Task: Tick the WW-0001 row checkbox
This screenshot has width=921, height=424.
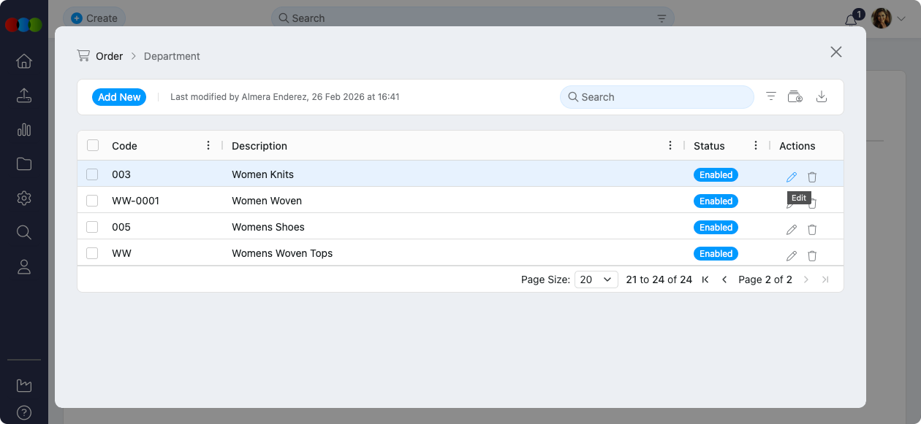Action: (92, 201)
